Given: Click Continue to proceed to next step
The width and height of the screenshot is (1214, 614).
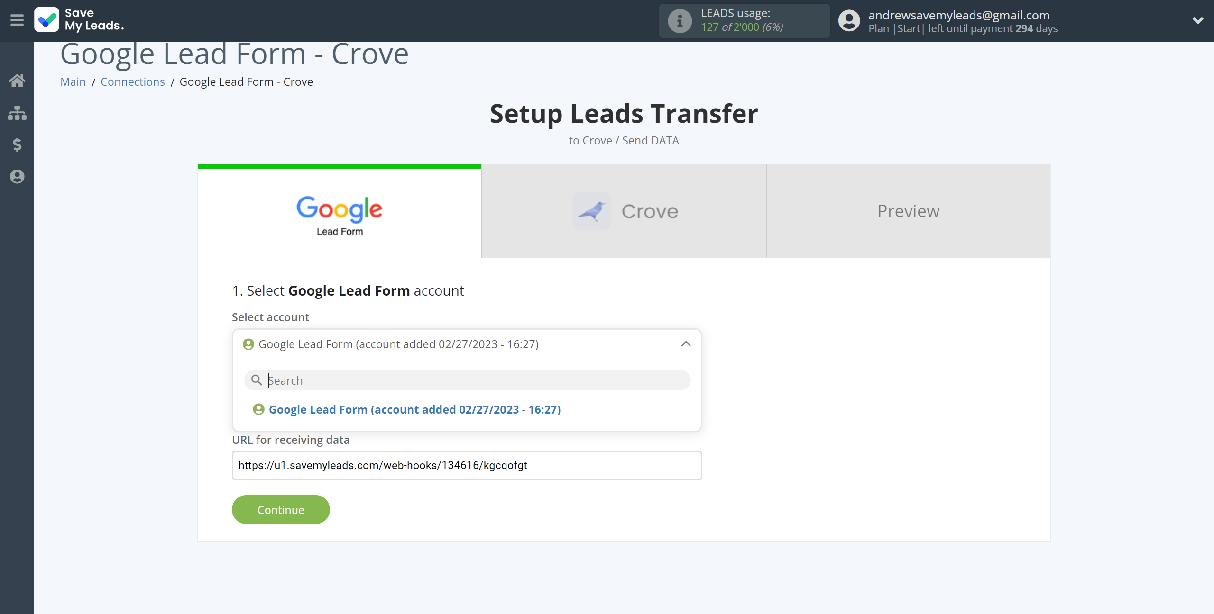Looking at the screenshot, I should (281, 509).
